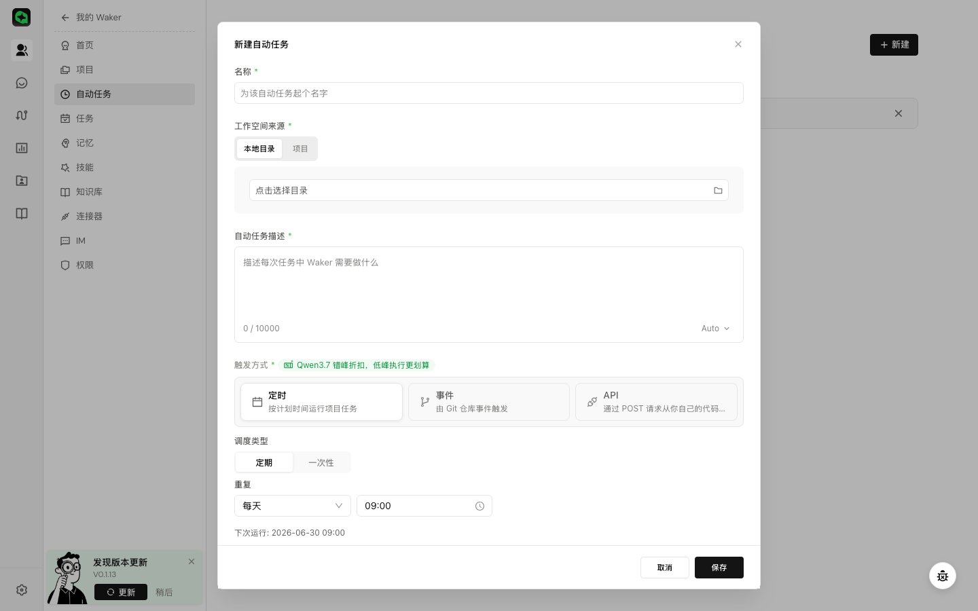
Task: Click the 下次运行: 2026-06-30 09:00 text
Action: (290, 533)
